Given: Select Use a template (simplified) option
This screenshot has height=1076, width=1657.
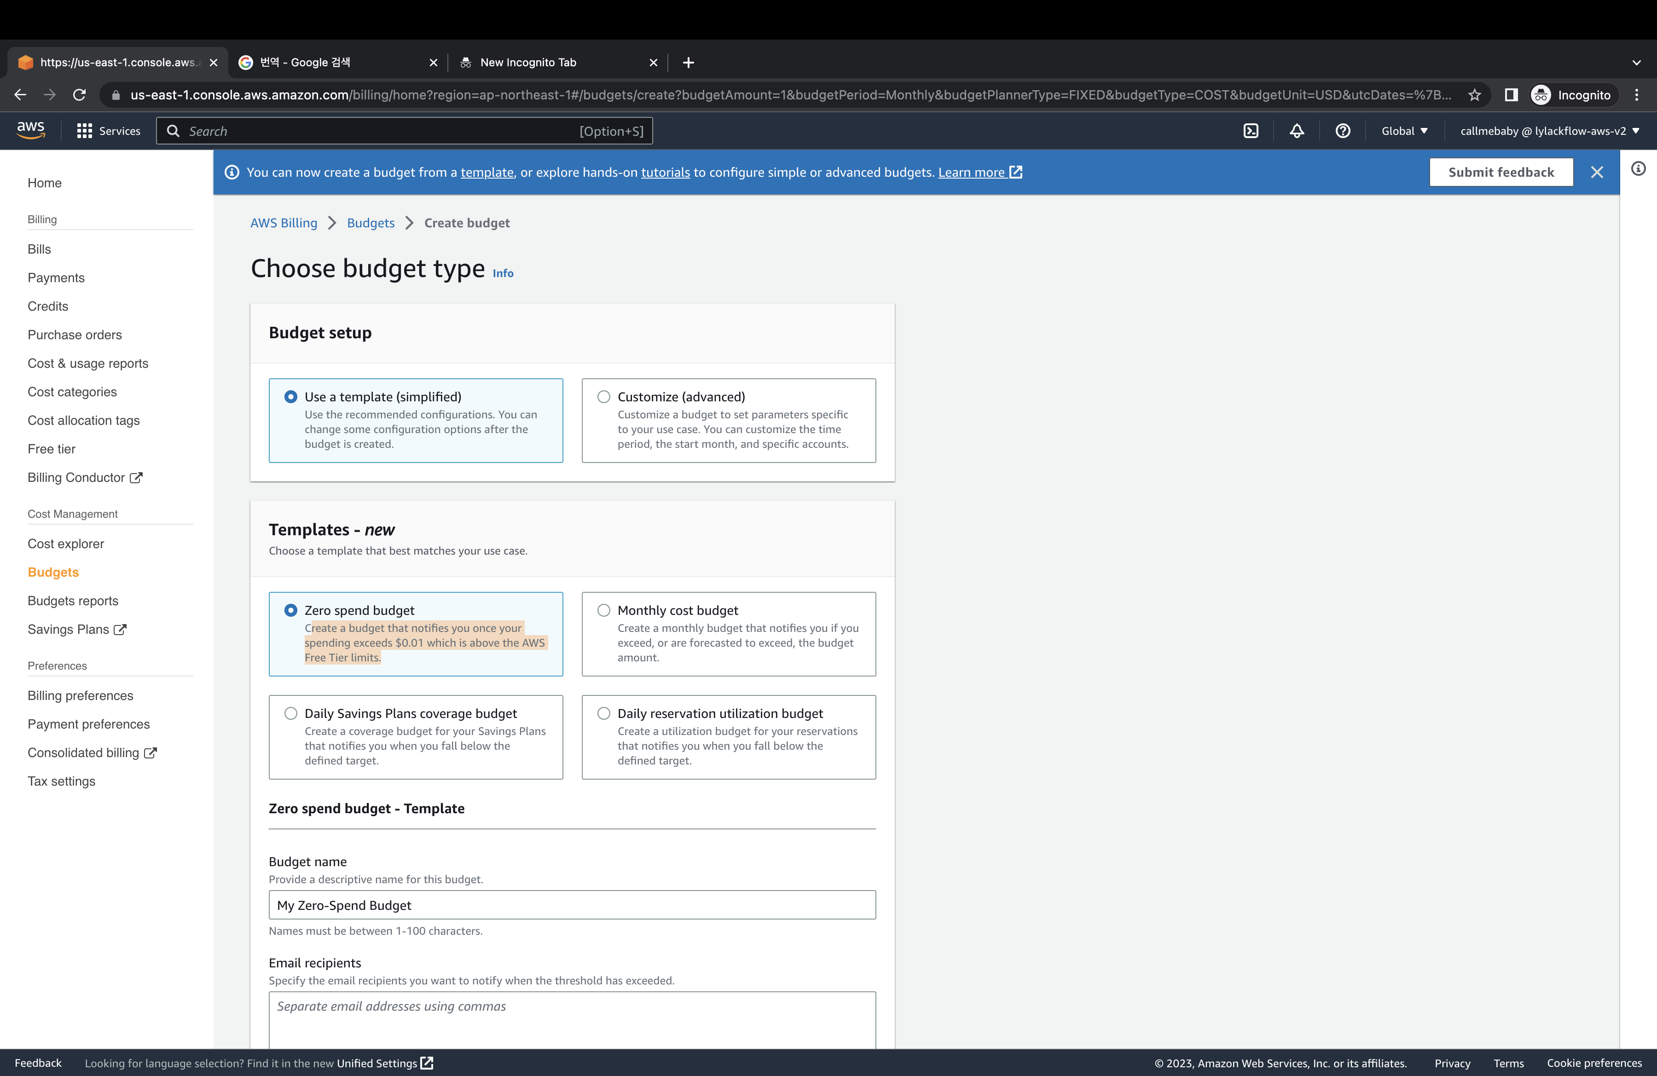Looking at the screenshot, I should tap(416, 420).
